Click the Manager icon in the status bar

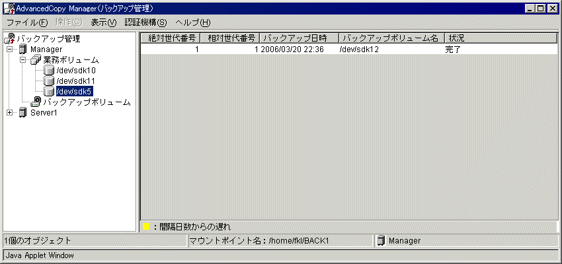(381, 241)
